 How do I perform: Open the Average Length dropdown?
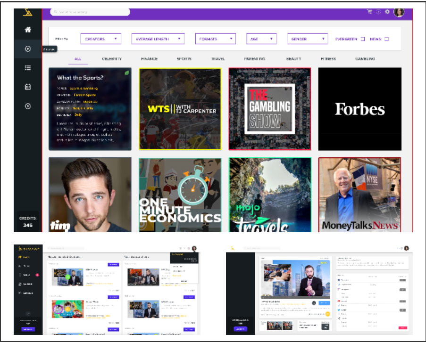pyautogui.click(x=157, y=39)
